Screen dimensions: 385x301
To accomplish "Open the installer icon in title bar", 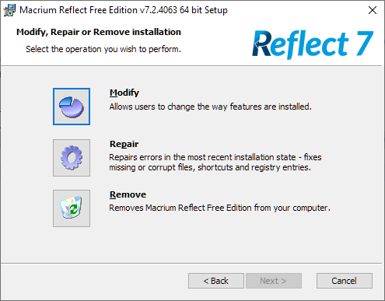I will click(9, 10).
